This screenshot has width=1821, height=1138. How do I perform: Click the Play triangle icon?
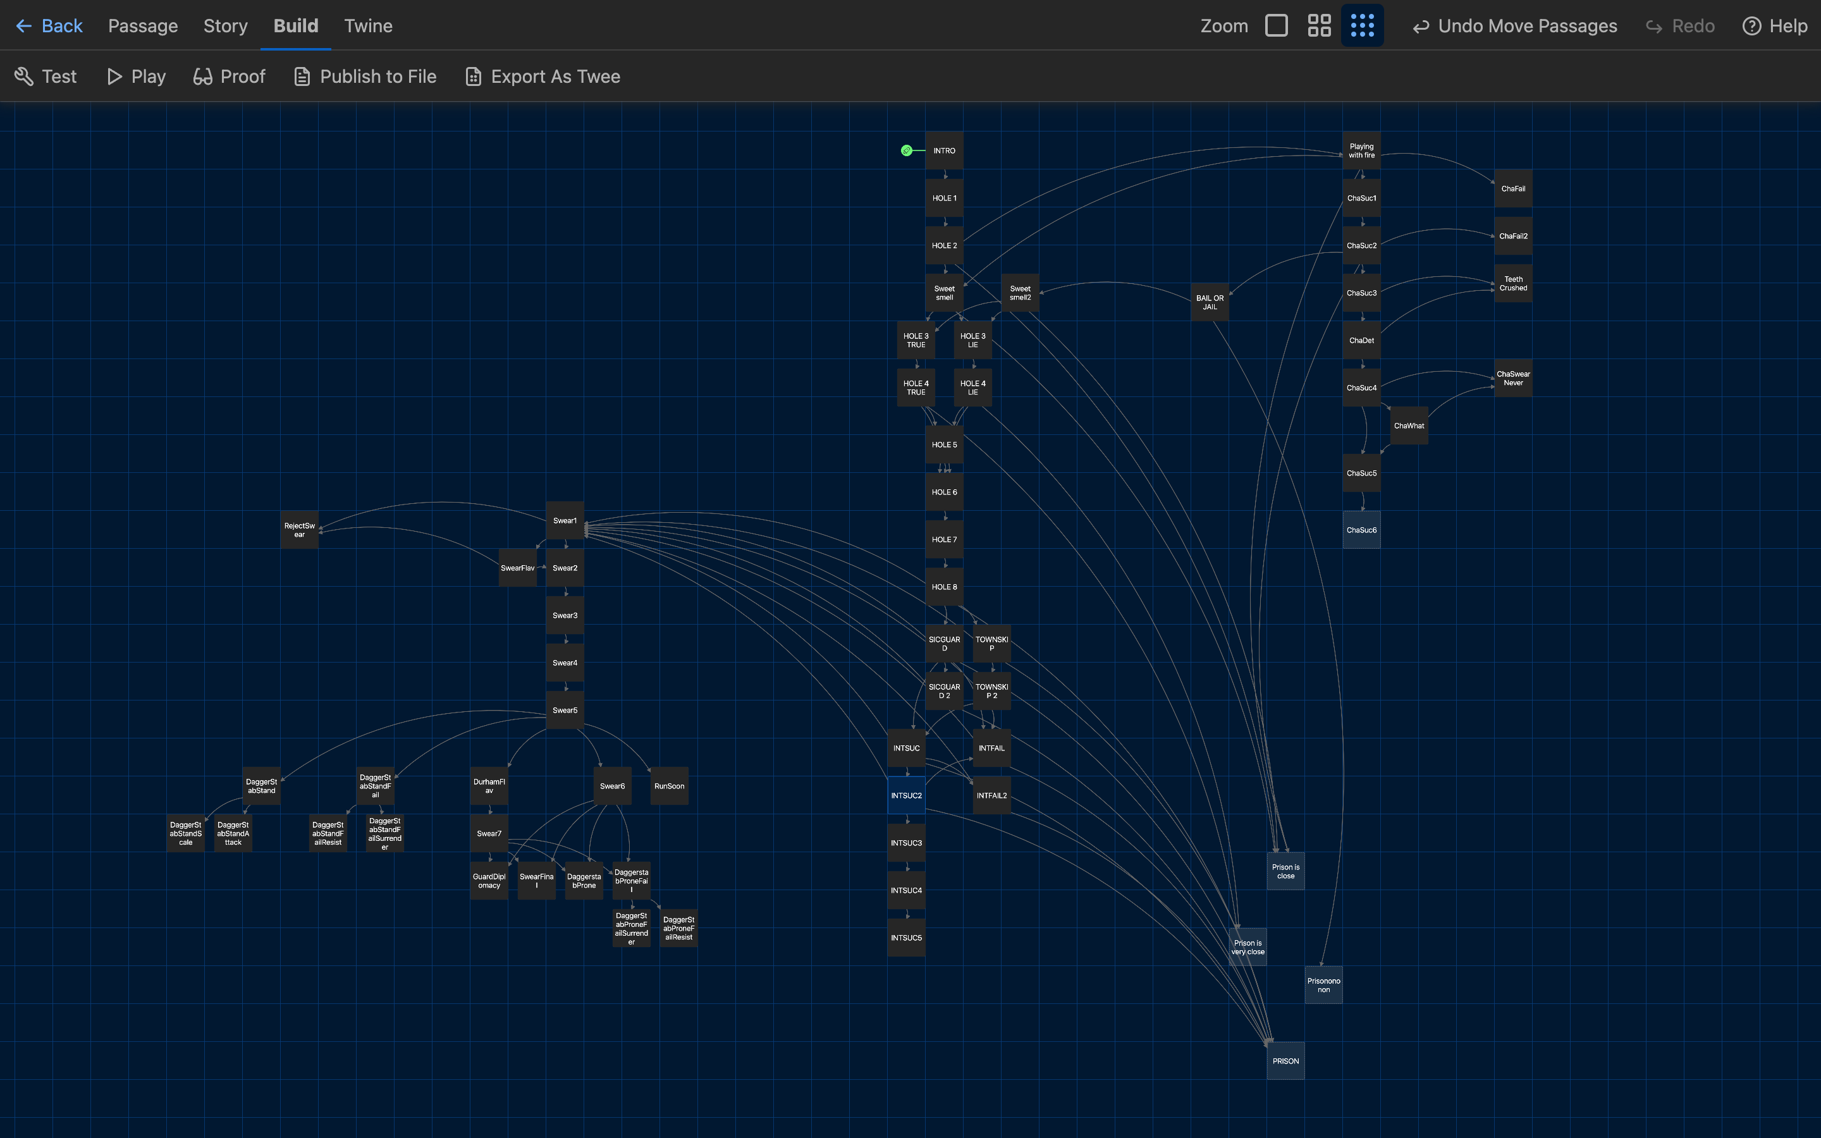[x=114, y=76]
